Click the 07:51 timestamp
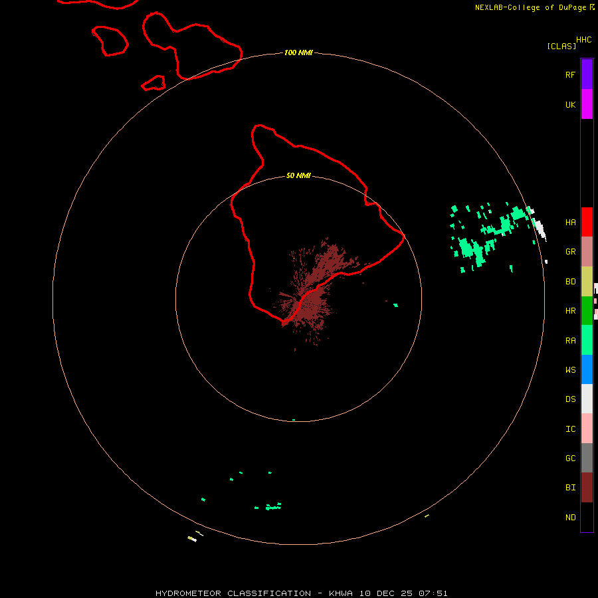This screenshot has width=598, height=598. pos(433,593)
